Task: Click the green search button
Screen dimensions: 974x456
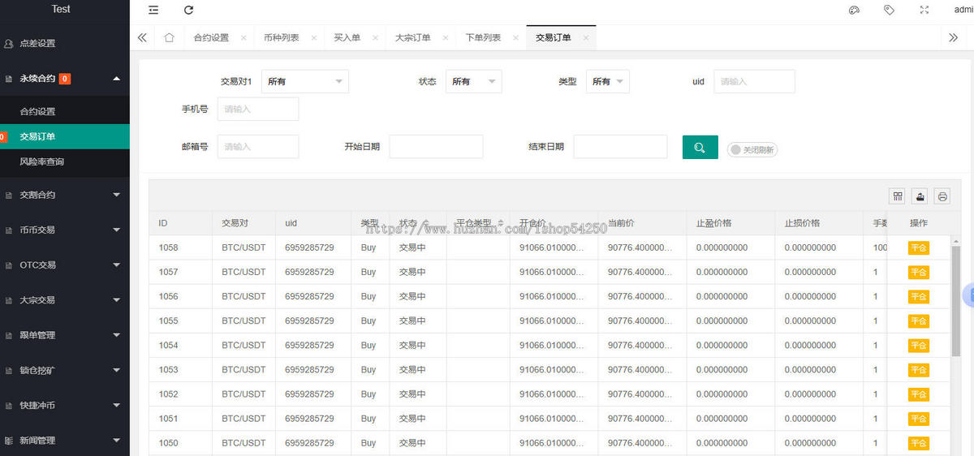Action: 700,147
